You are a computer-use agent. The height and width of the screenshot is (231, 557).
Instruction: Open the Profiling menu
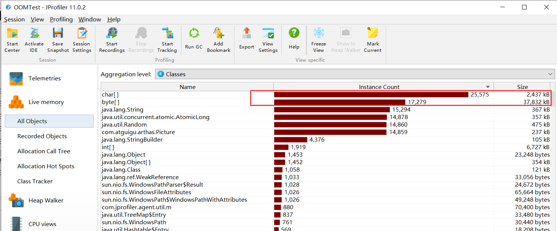point(61,20)
